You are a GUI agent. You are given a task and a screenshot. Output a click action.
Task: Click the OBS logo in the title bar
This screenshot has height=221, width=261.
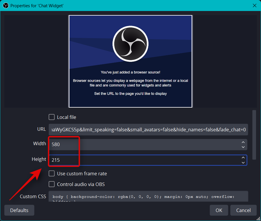[x=6, y=6]
